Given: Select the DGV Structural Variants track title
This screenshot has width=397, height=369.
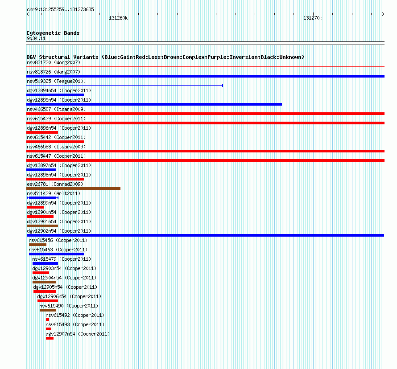Looking at the screenshot, I should [165, 57].
